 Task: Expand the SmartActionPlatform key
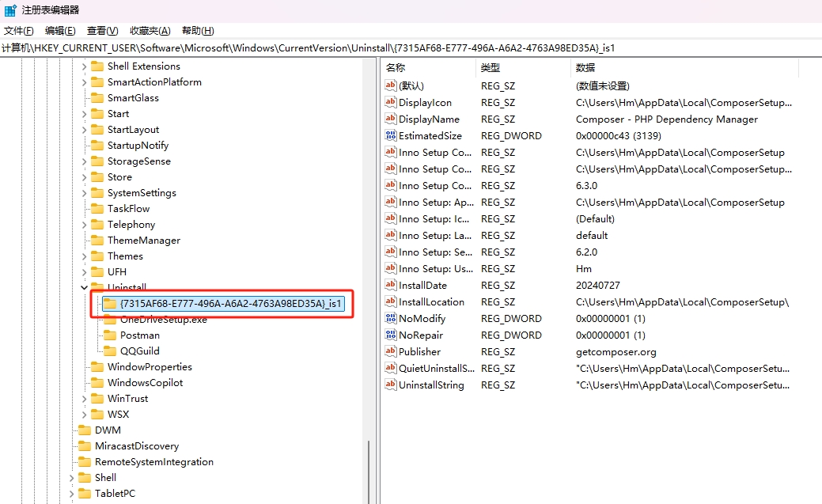click(84, 82)
